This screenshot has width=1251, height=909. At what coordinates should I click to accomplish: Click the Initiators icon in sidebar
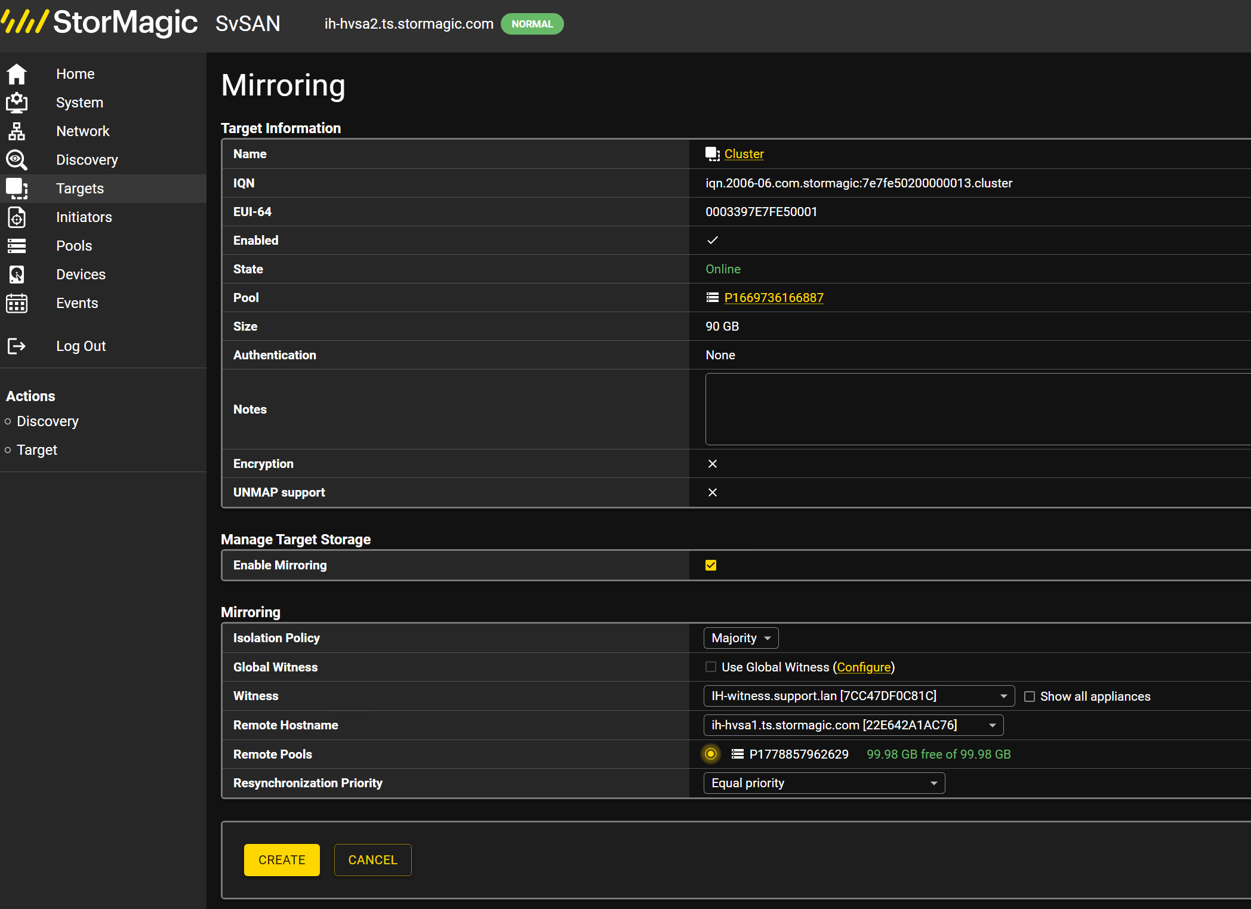coord(17,217)
